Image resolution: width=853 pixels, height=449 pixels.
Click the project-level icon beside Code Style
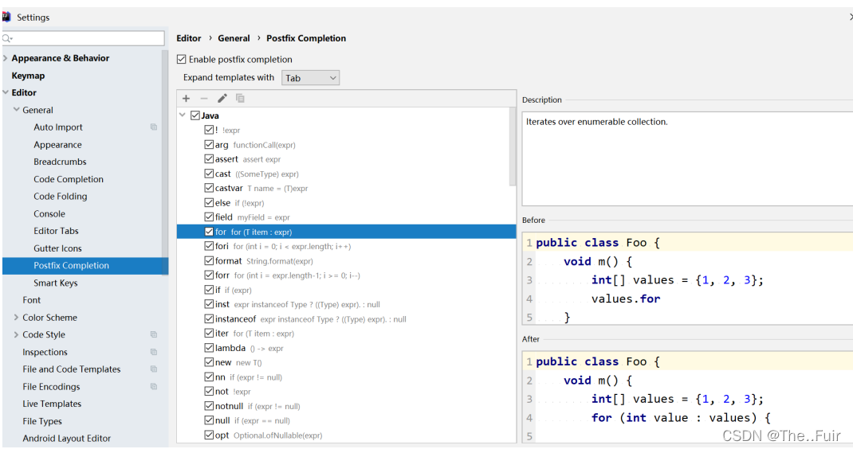pos(154,335)
